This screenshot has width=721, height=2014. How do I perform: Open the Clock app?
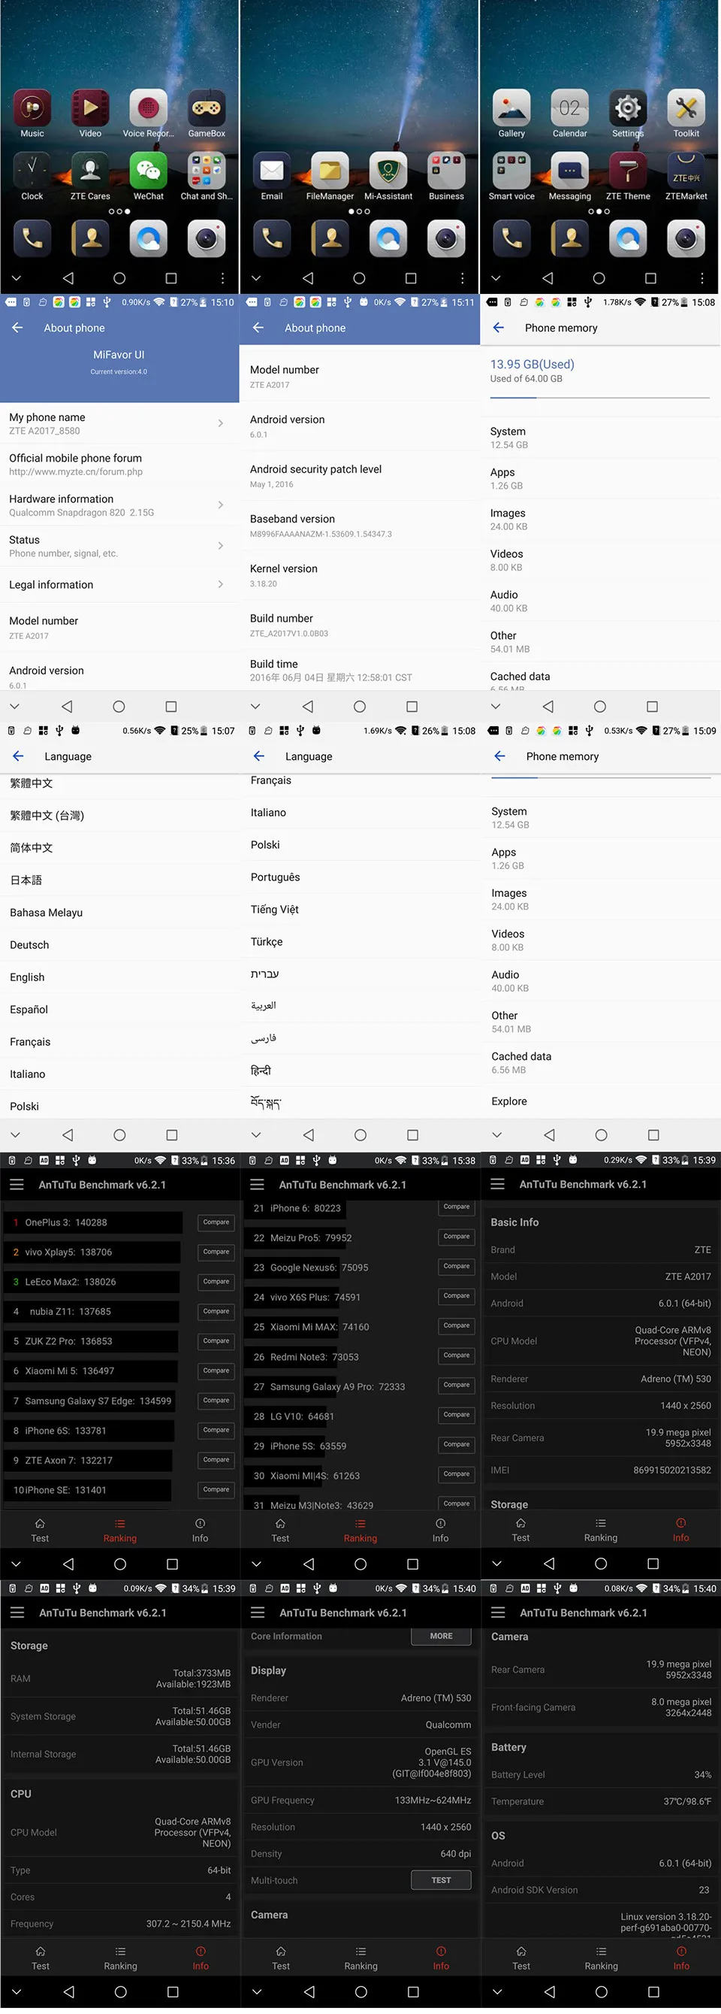[x=32, y=171]
